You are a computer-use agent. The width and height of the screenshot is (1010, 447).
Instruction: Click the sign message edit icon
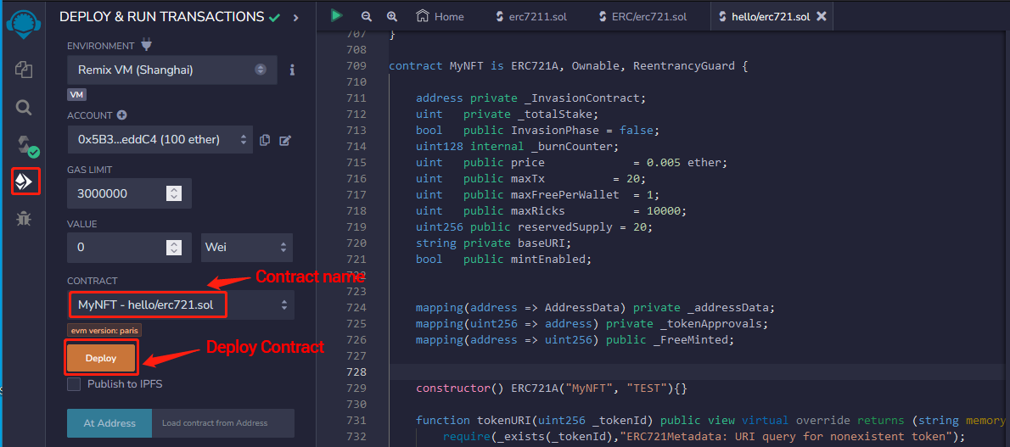285,140
